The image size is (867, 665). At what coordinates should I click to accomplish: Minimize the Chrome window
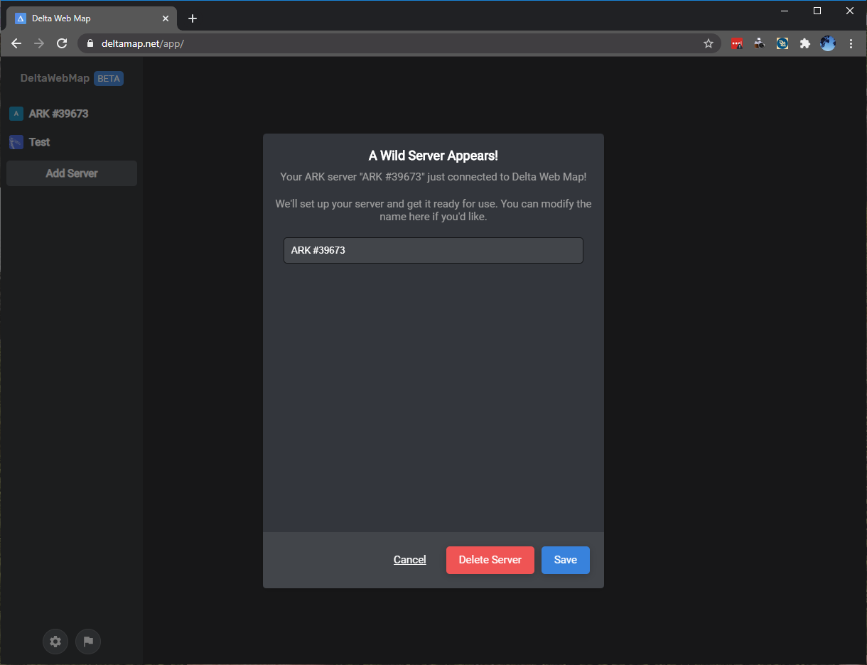[785, 11]
